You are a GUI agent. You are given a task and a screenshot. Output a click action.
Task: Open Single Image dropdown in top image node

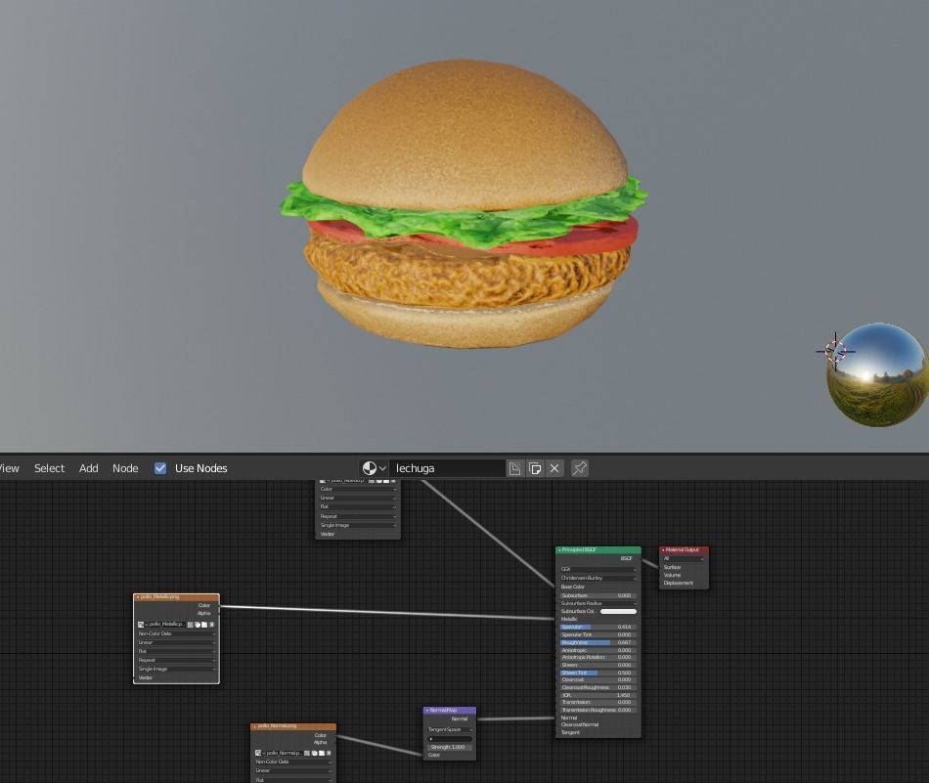358,525
